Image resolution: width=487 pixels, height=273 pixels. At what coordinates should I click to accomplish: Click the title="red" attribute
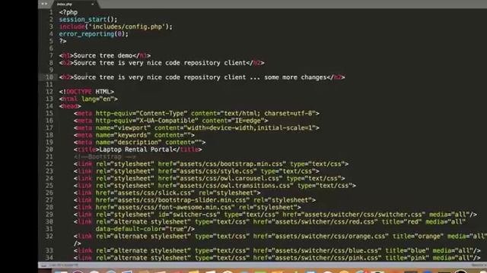(x=401, y=221)
